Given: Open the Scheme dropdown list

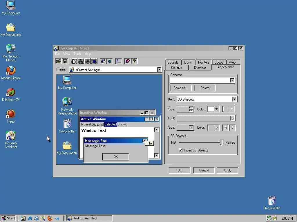Looking at the screenshot, I should 232,80.
